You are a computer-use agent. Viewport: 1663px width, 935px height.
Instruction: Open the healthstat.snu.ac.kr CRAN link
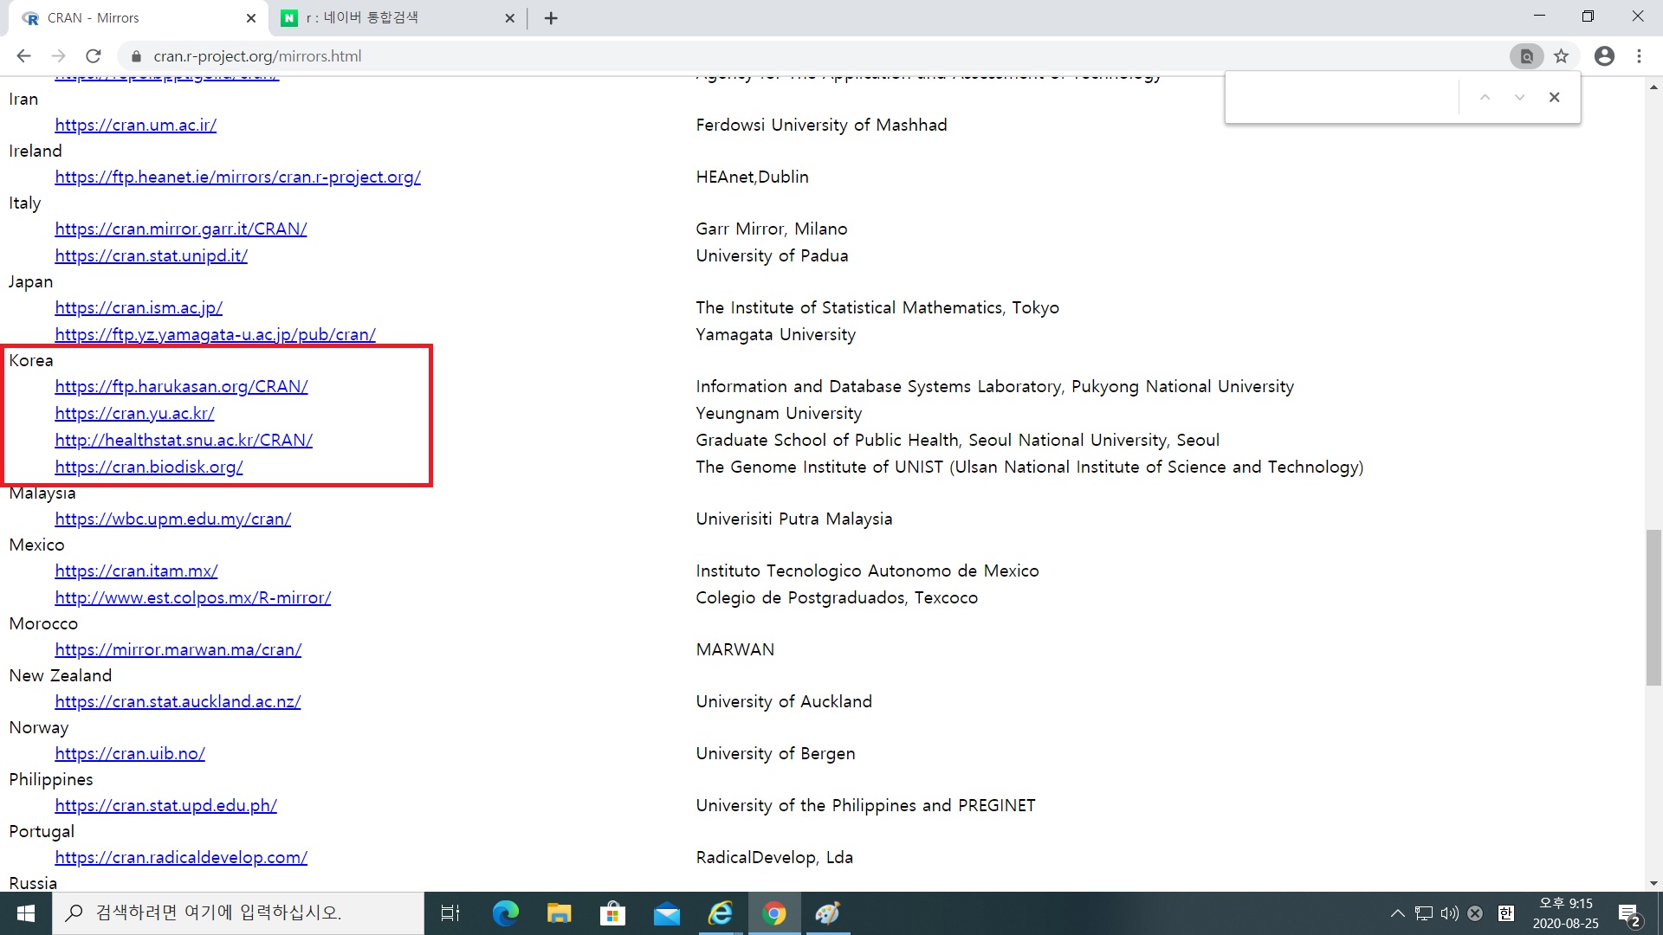tap(184, 440)
